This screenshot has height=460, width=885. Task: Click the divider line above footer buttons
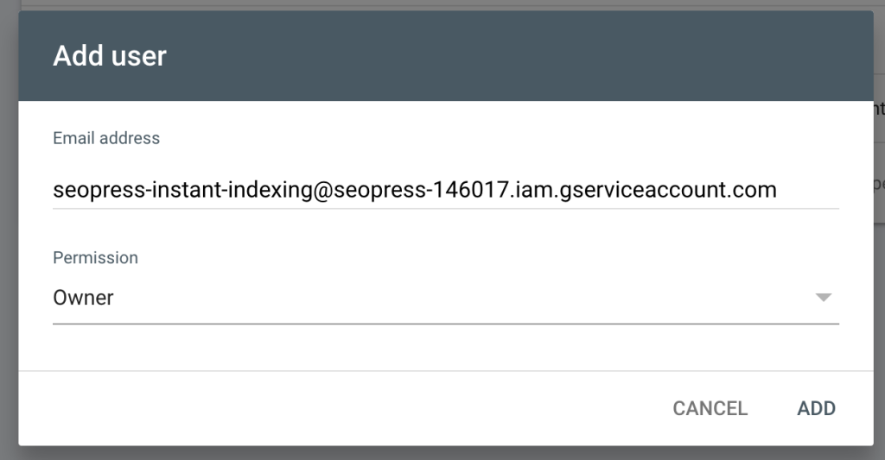tap(446, 371)
